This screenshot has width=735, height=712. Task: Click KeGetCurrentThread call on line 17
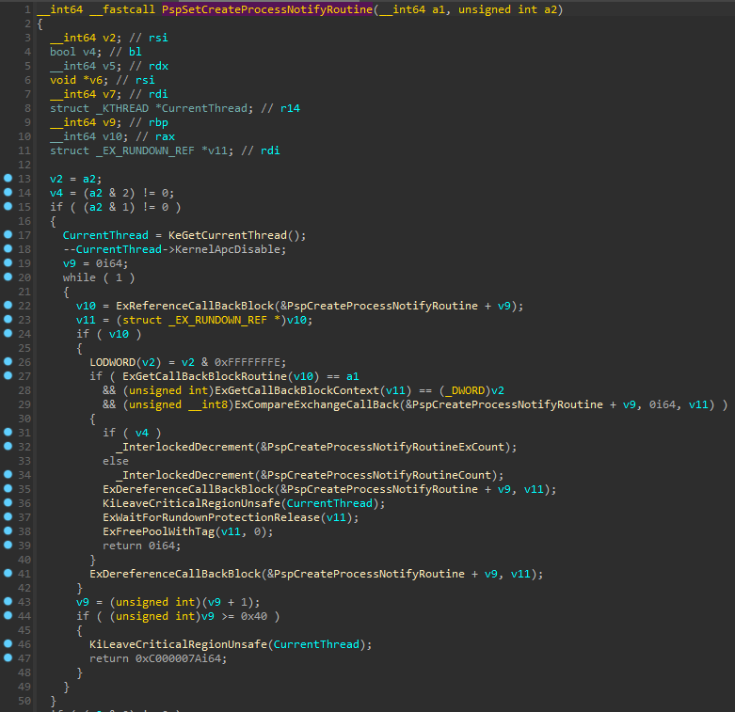[228, 235]
